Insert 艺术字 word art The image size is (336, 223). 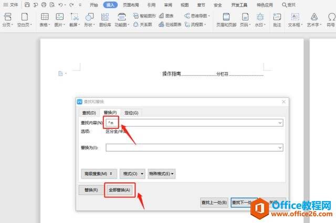coord(314,20)
